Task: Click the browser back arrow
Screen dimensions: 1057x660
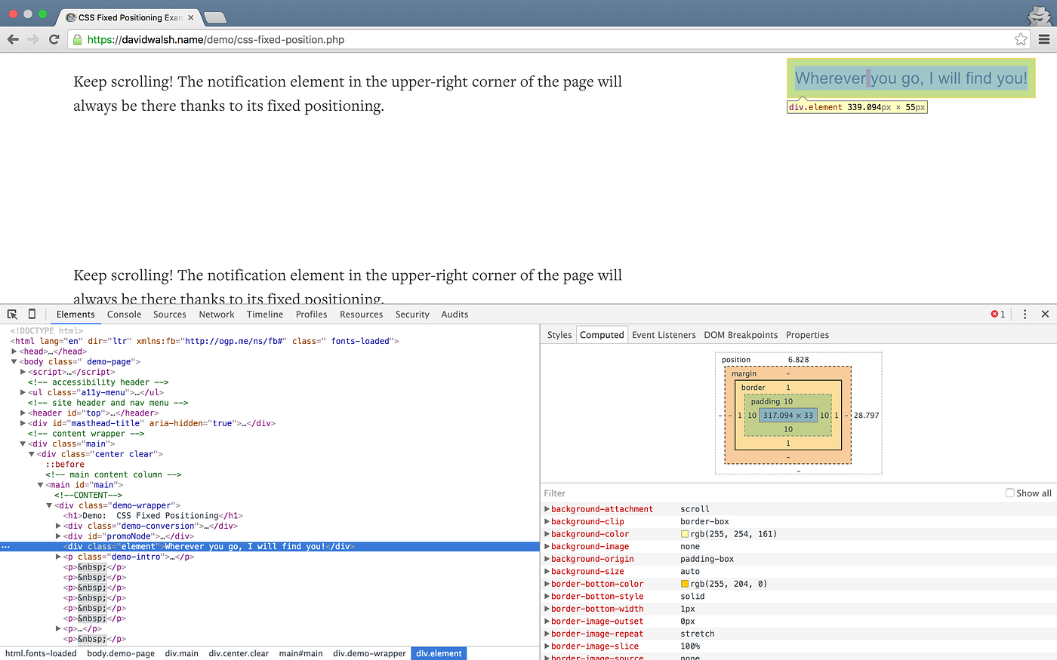Action: [x=13, y=39]
